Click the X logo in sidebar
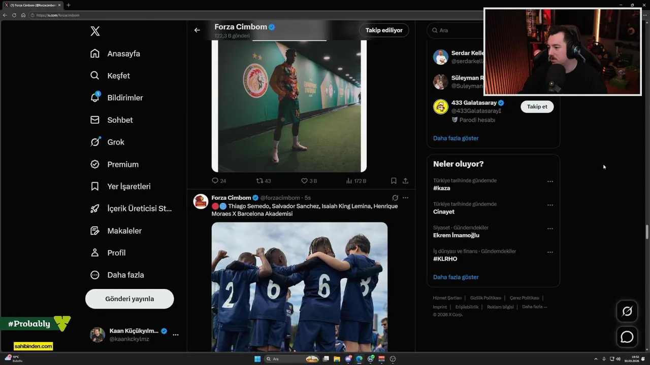The width and height of the screenshot is (650, 365). click(95, 31)
